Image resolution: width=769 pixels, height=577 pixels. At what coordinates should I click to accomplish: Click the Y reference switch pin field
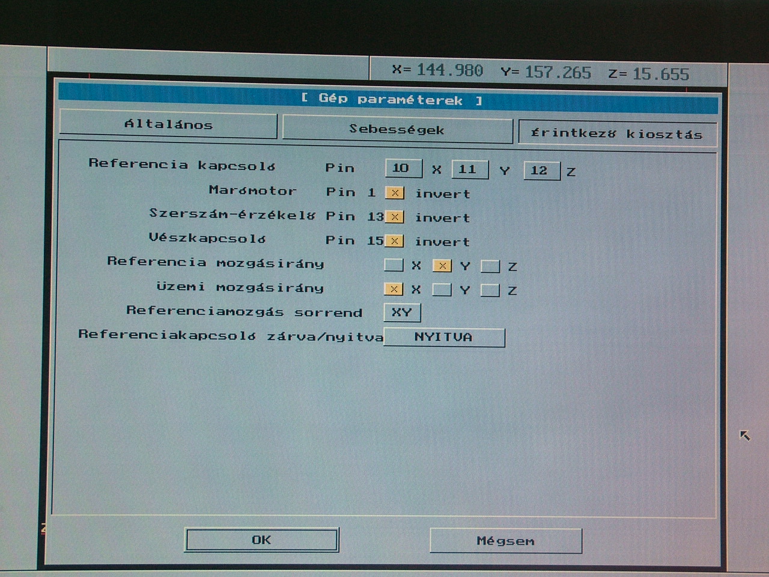click(x=469, y=169)
